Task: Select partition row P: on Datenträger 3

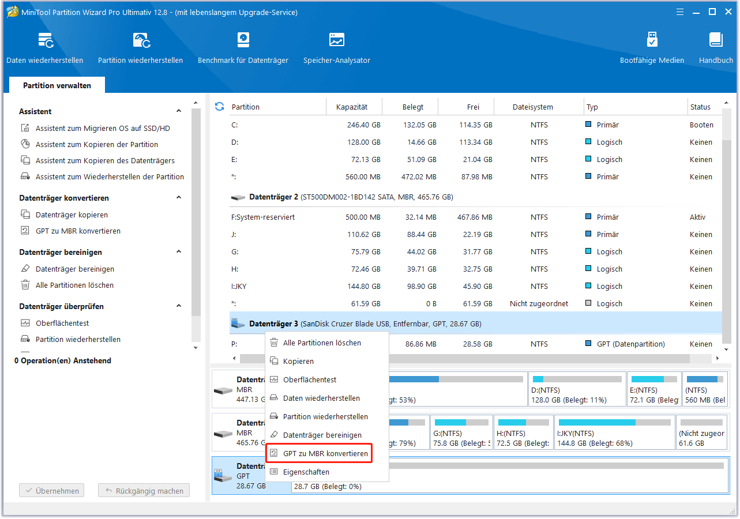Action: tap(476, 344)
